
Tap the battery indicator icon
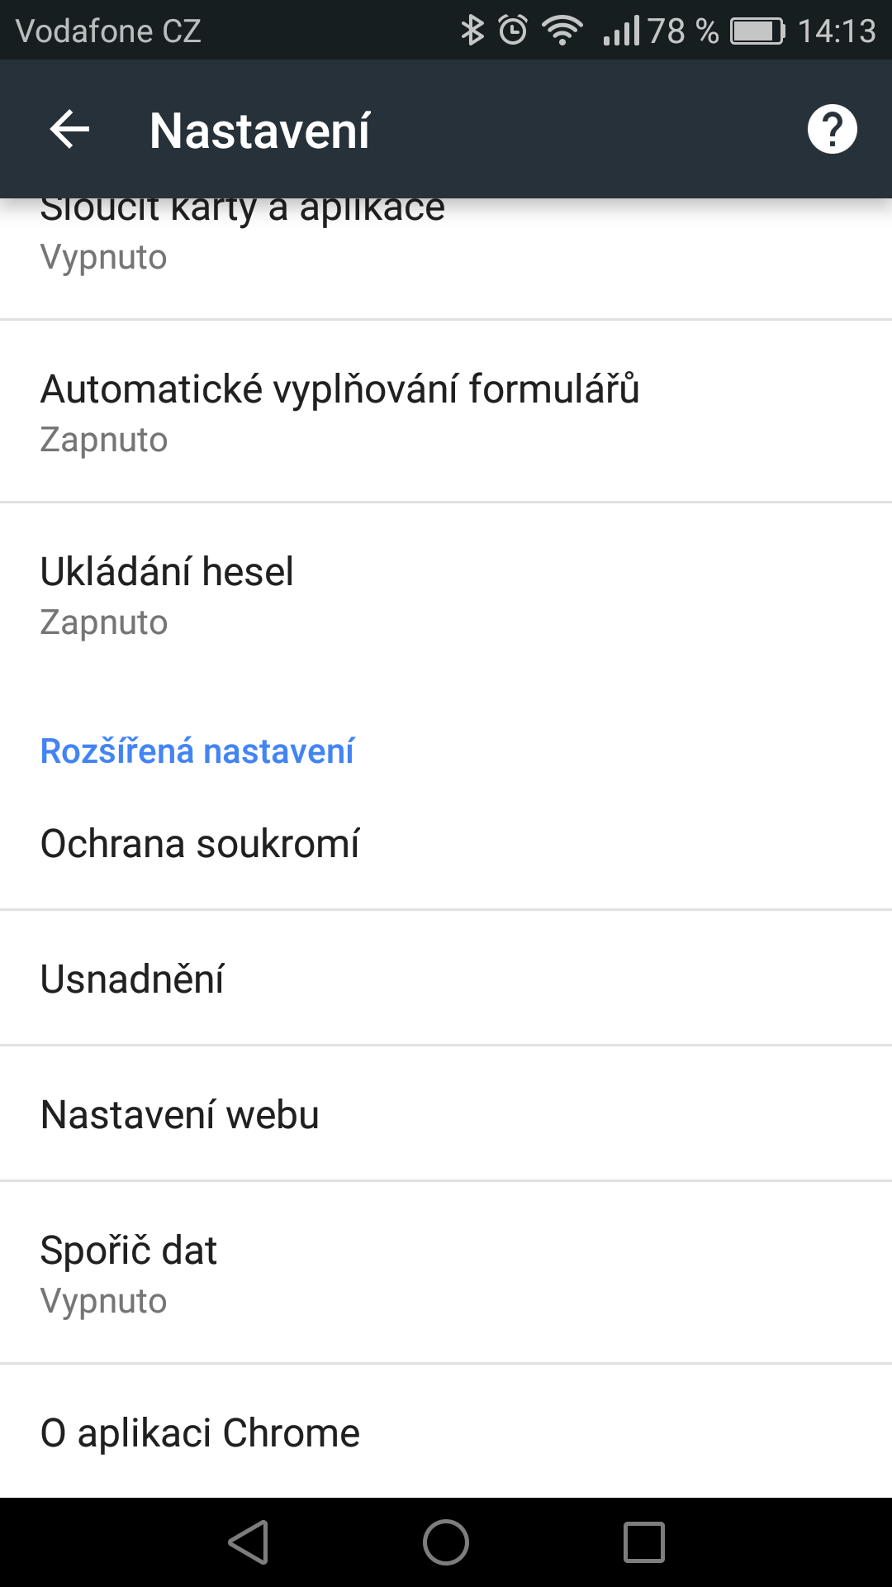click(757, 31)
